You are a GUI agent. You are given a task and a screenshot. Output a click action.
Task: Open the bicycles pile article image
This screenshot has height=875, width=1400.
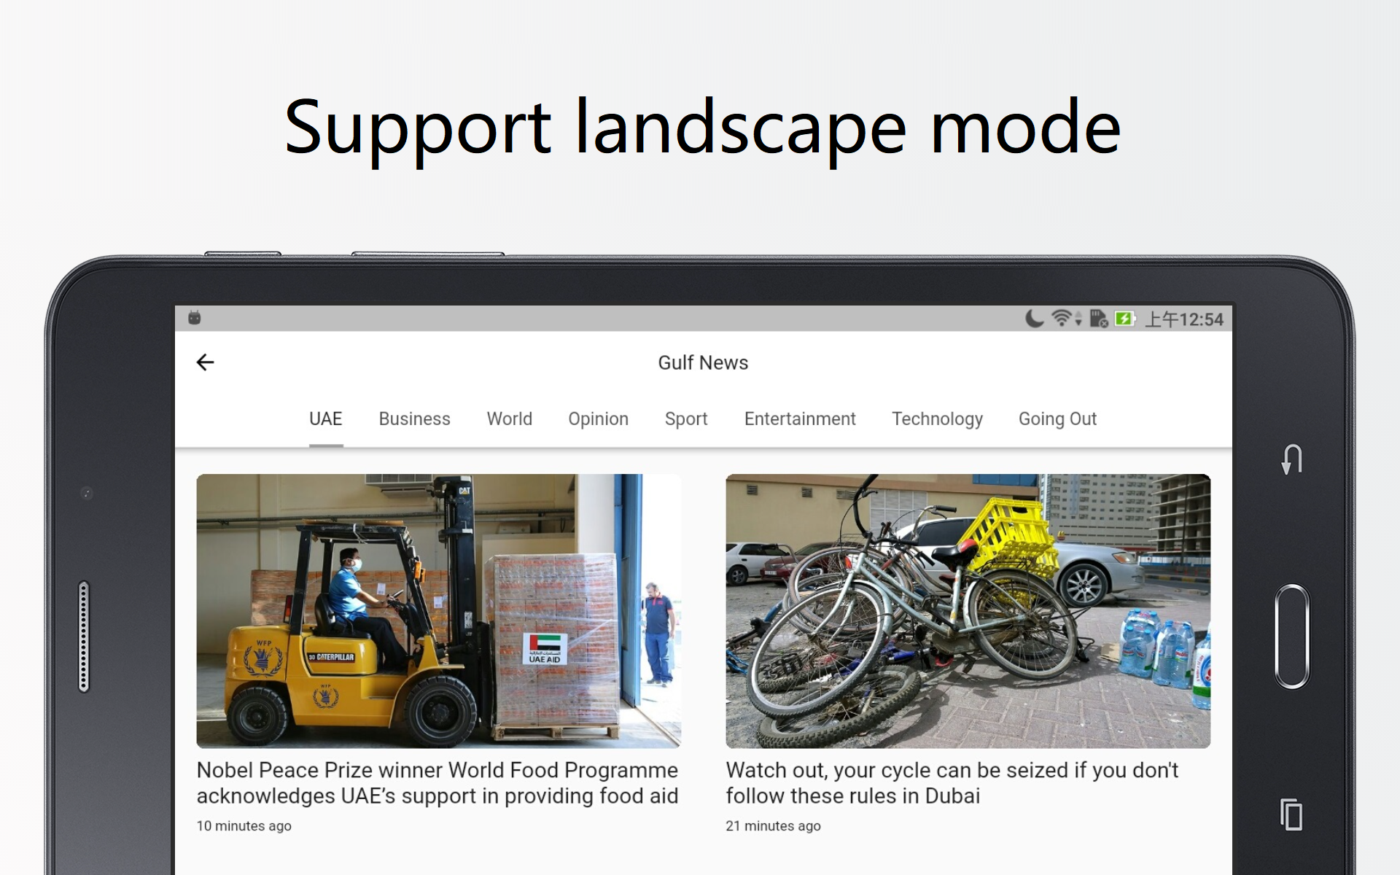(968, 611)
